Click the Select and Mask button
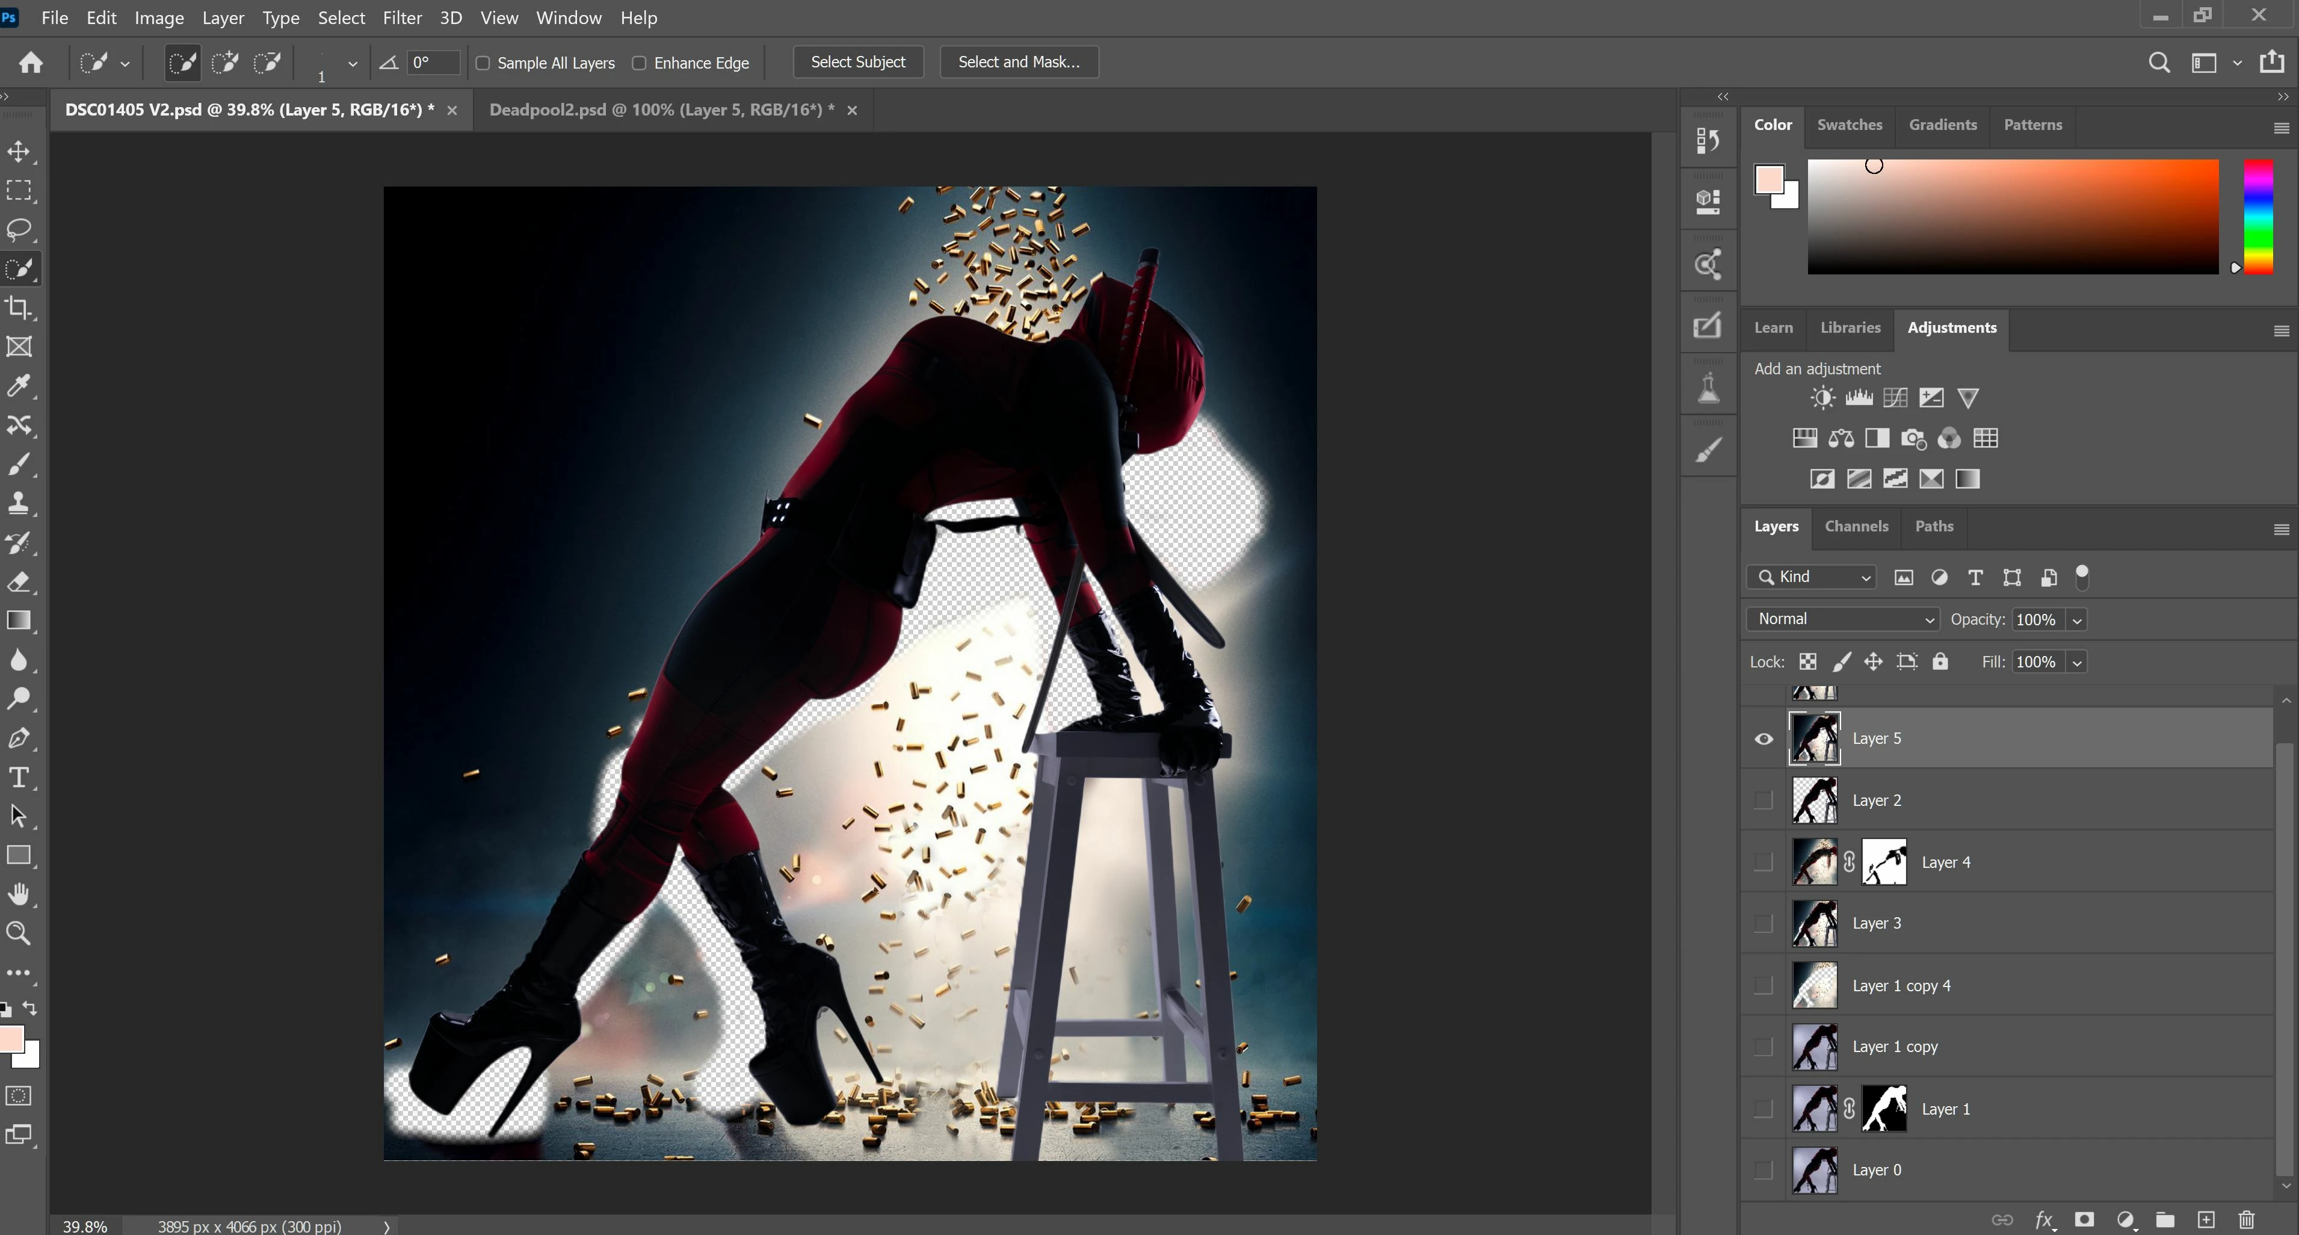Viewport: 2299px width, 1235px height. click(1018, 63)
